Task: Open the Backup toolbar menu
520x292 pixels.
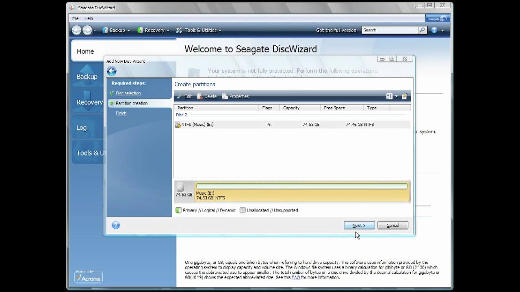Action: [x=116, y=30]
